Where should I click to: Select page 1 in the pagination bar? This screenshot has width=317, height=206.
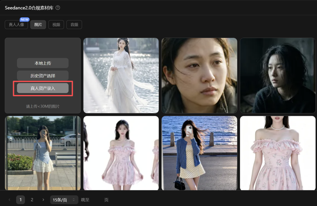pos(20,200)
